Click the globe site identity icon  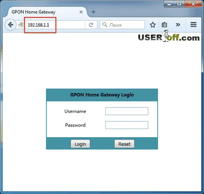[x=21, y=25]
